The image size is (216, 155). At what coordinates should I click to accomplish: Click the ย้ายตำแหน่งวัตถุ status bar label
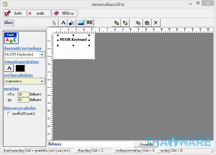click(x=14, y=151)
